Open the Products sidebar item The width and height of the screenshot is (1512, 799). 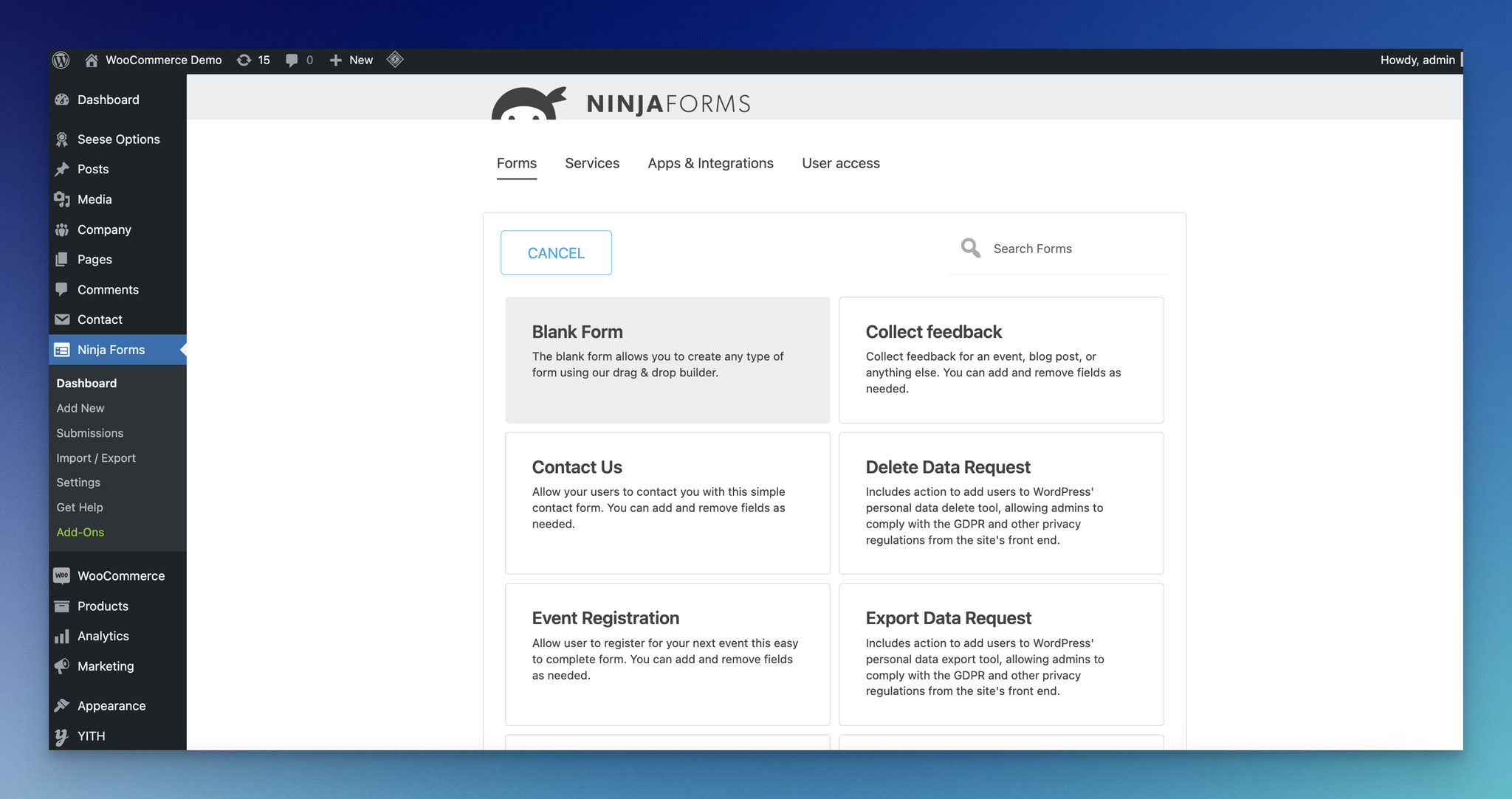pyautogui.click(x=117, y=606)
